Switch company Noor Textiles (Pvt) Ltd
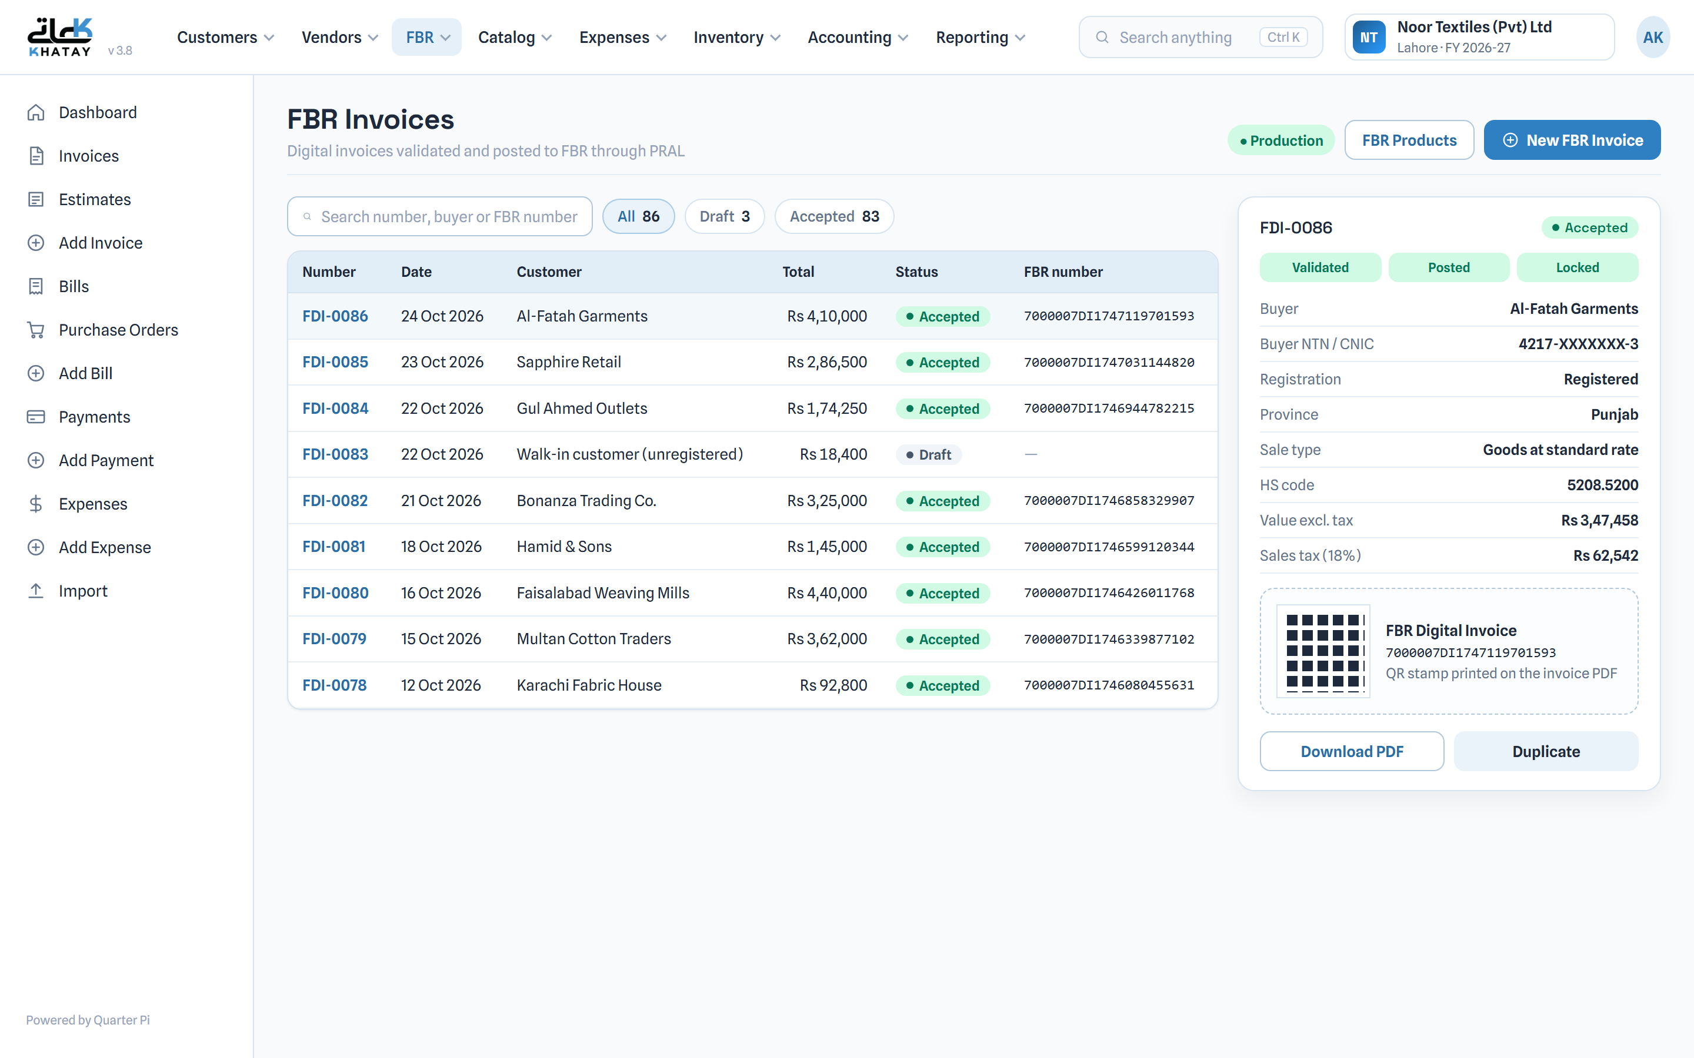The height and width of the screenshot is (1058, 1694). 1479,37
